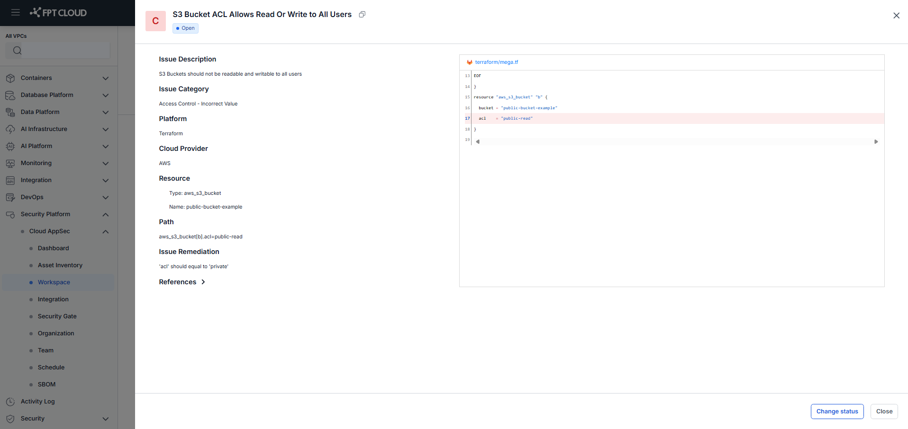This screenshot has width=908, height=429.
Task: Click code line 16 bucket assignment
Action: tap(518, 108)
